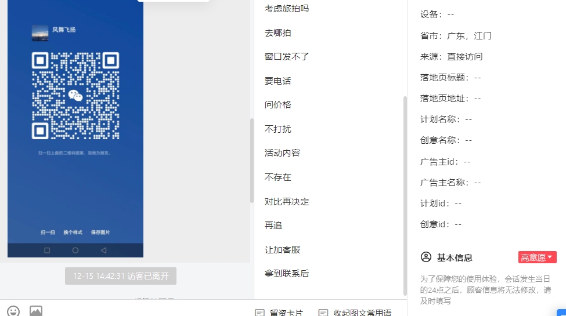
Task: Click 保存图片 in the phone screenshot
Action: (100, 233)
